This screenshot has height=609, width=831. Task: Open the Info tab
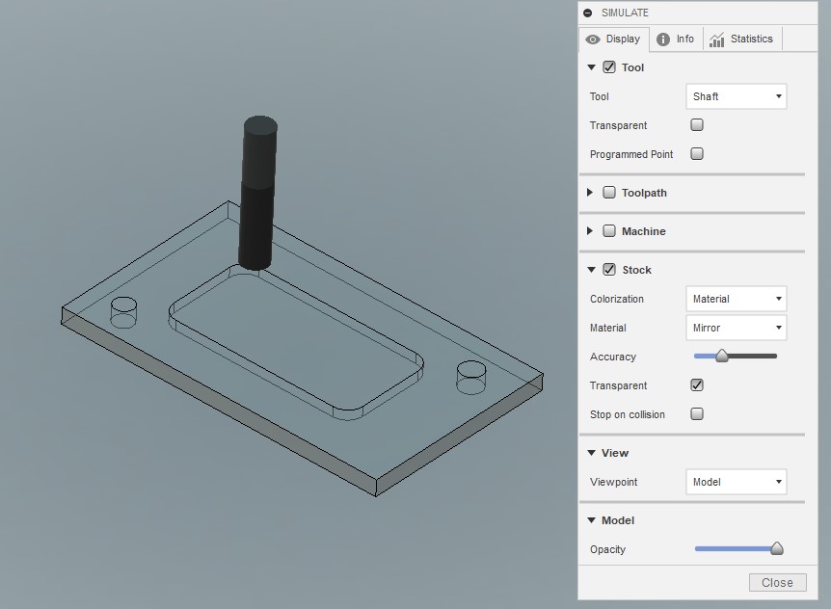click(x=676, y=40)
